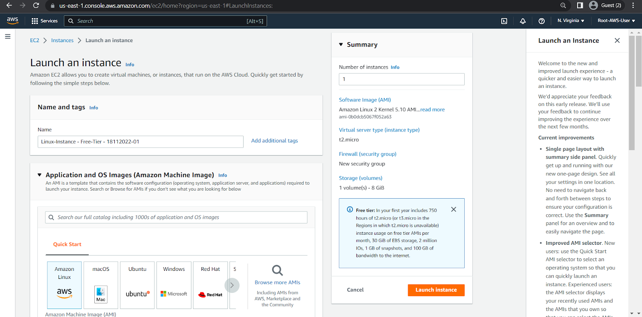Open the Guest profile avatar

593,6
